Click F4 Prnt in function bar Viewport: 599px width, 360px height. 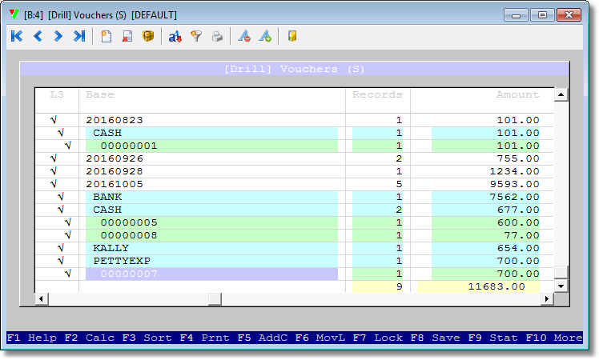pyautogui.click(x=205, y=338)
